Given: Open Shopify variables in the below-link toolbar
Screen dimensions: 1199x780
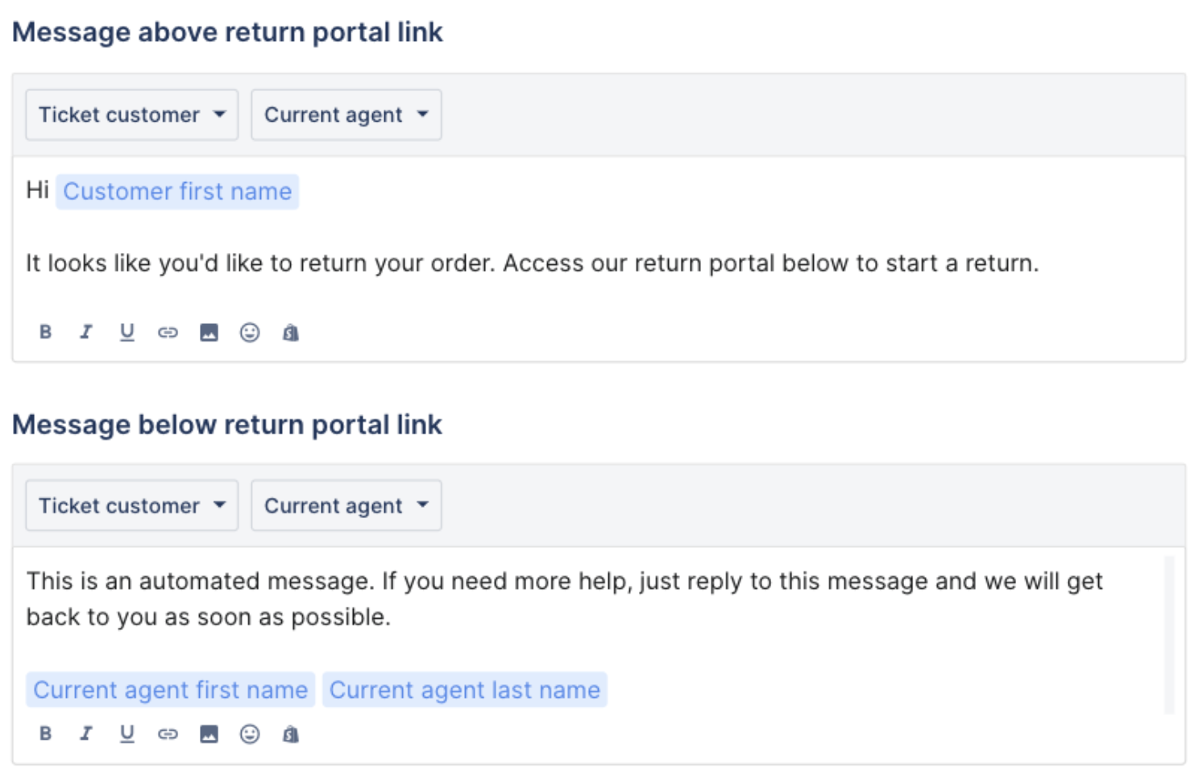Looking at the screenshot, I should point(291,733).
